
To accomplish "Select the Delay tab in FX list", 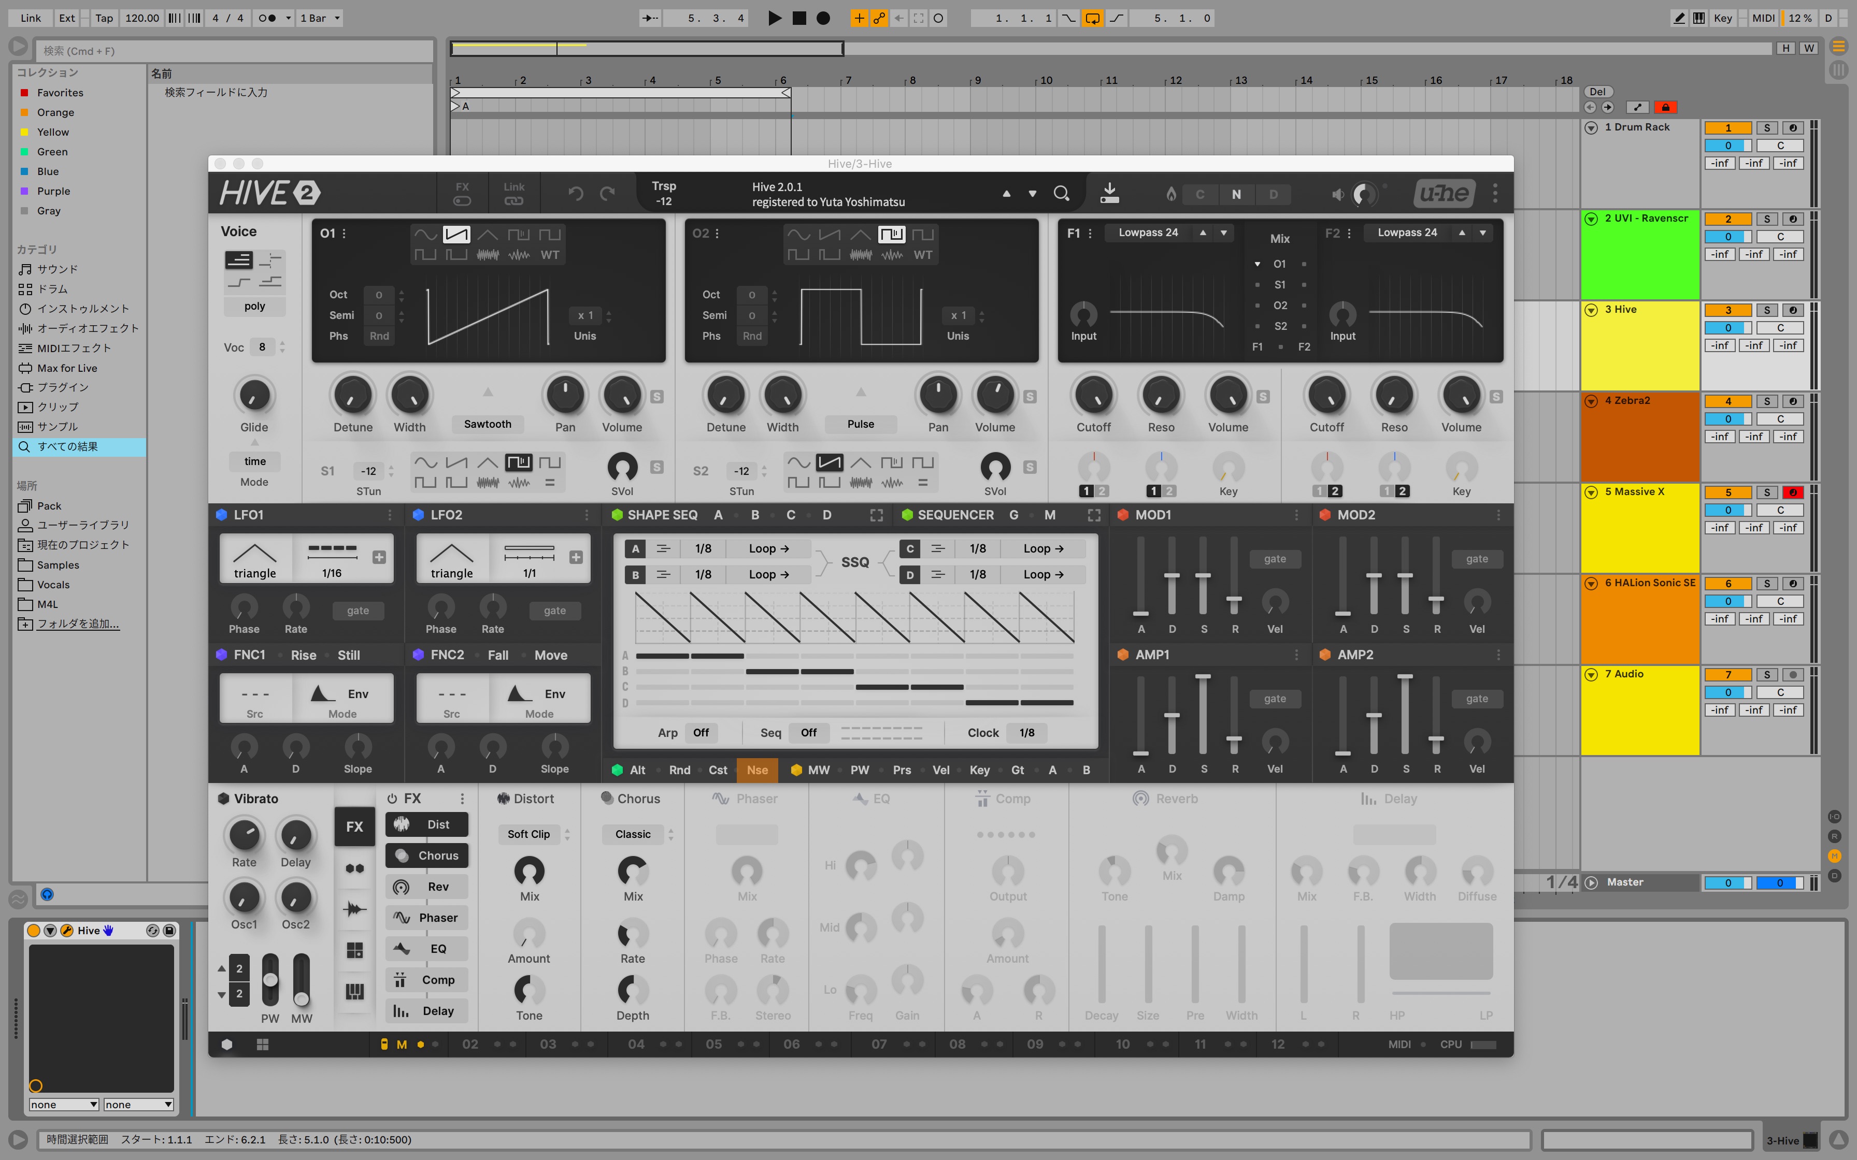I will coord(426,1011).
